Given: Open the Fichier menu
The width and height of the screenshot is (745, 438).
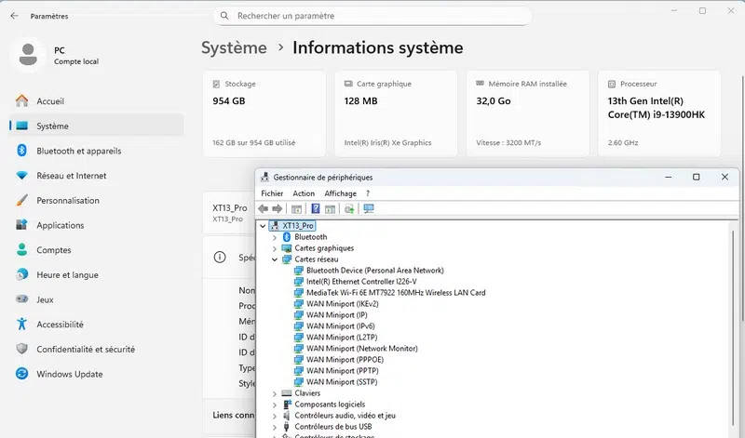Looking at the screenshot, I should pyautogui.click(x=272, y=193).
